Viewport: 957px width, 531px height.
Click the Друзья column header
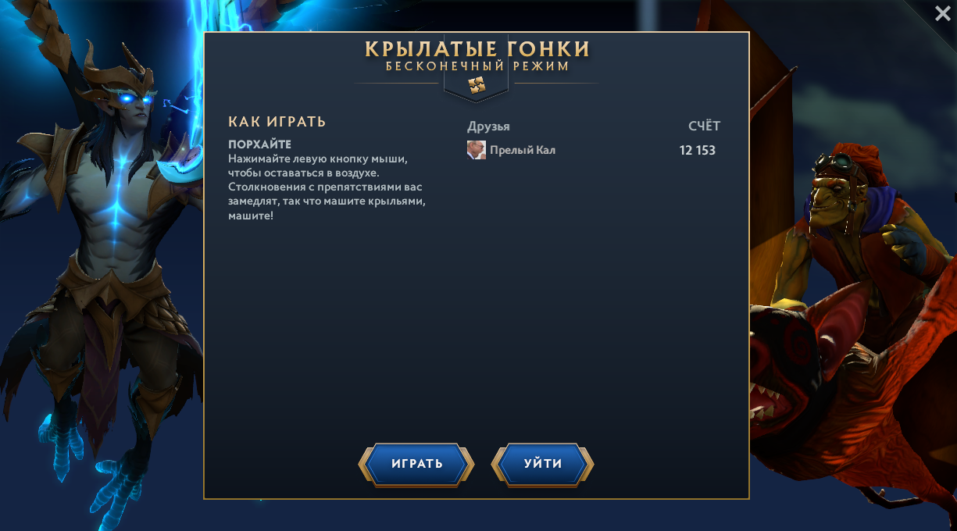pyautogui.click(x=488, y=127)
